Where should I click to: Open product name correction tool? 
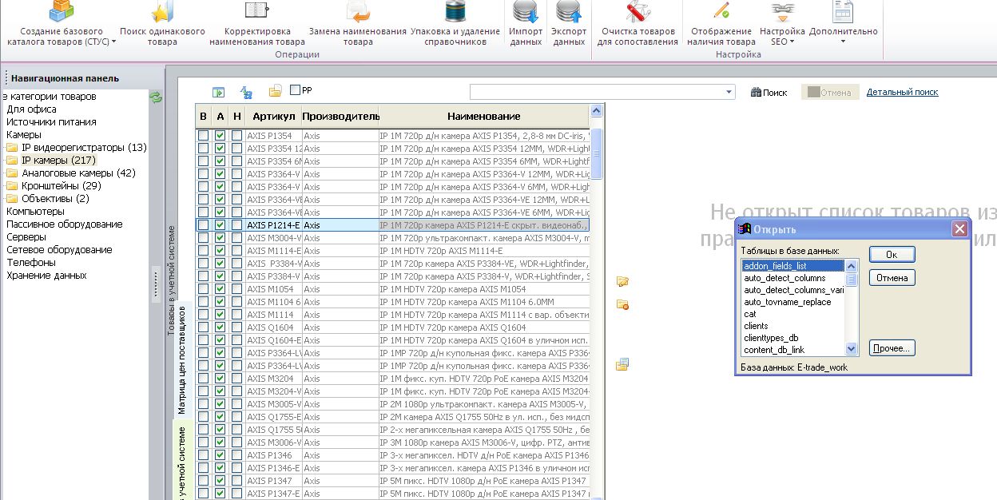point(256,24)
